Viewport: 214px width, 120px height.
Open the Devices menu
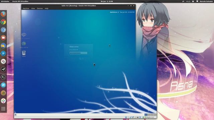point(40,8)
